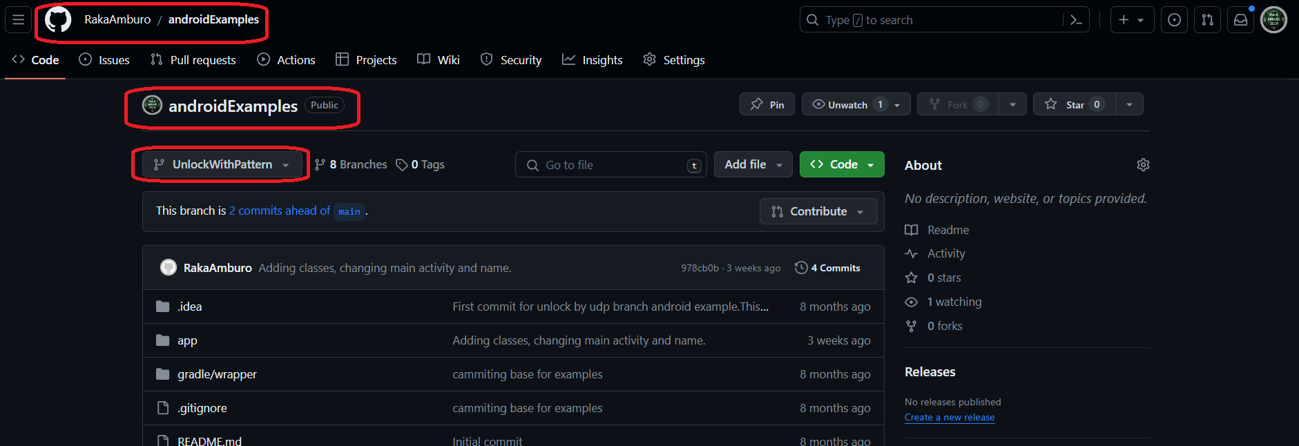Image resolution: width=1299 pixels, height=446 pixels.
Task: Open the Projects tab
Action: click(366, 60)
